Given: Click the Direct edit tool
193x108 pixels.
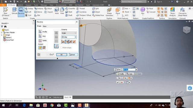Looking at the screenshot, I should (x=96, y=12).
